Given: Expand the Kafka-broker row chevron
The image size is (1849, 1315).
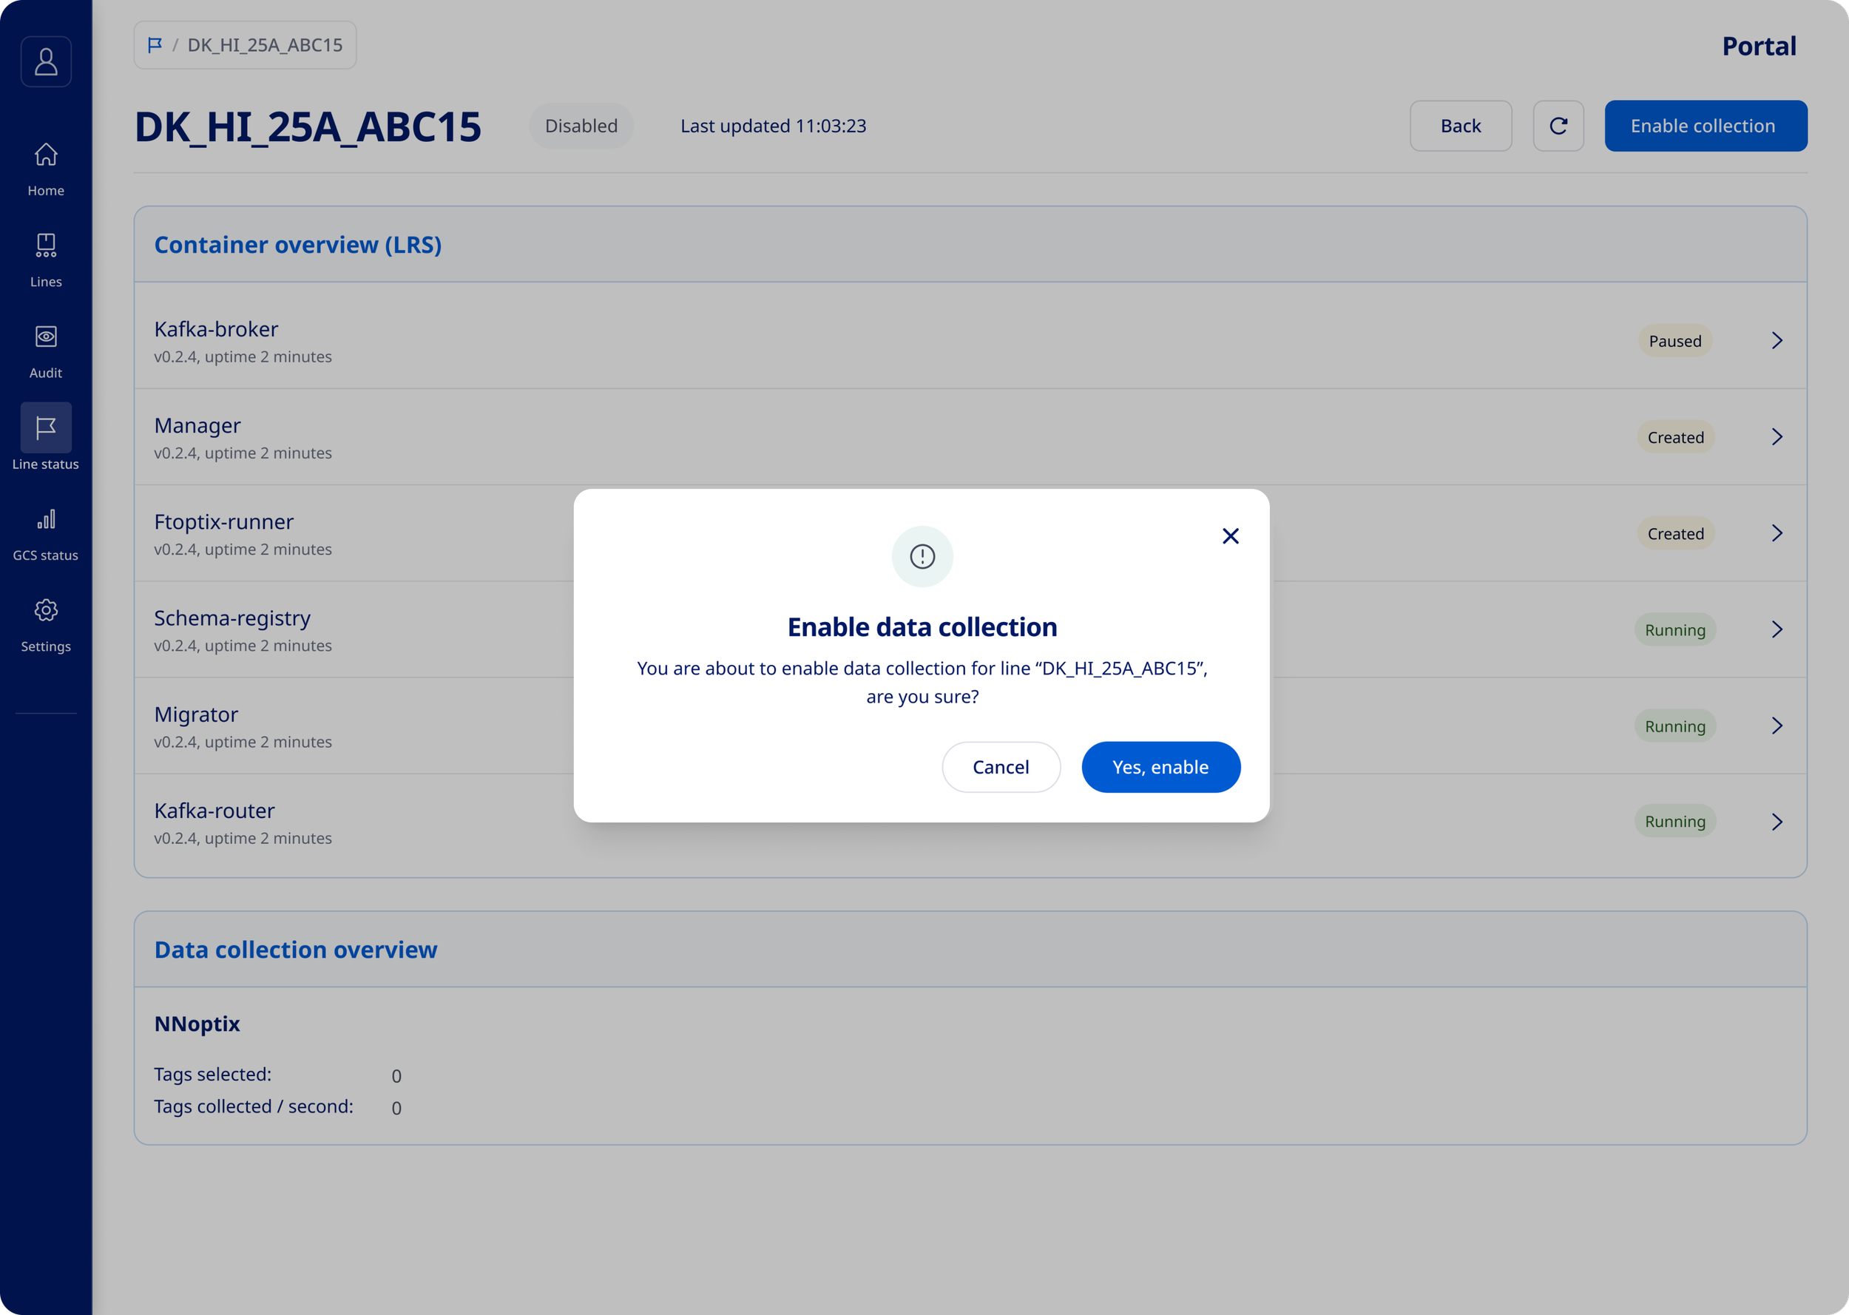Looking at the screenshot, I should (x=1776, y=341).
